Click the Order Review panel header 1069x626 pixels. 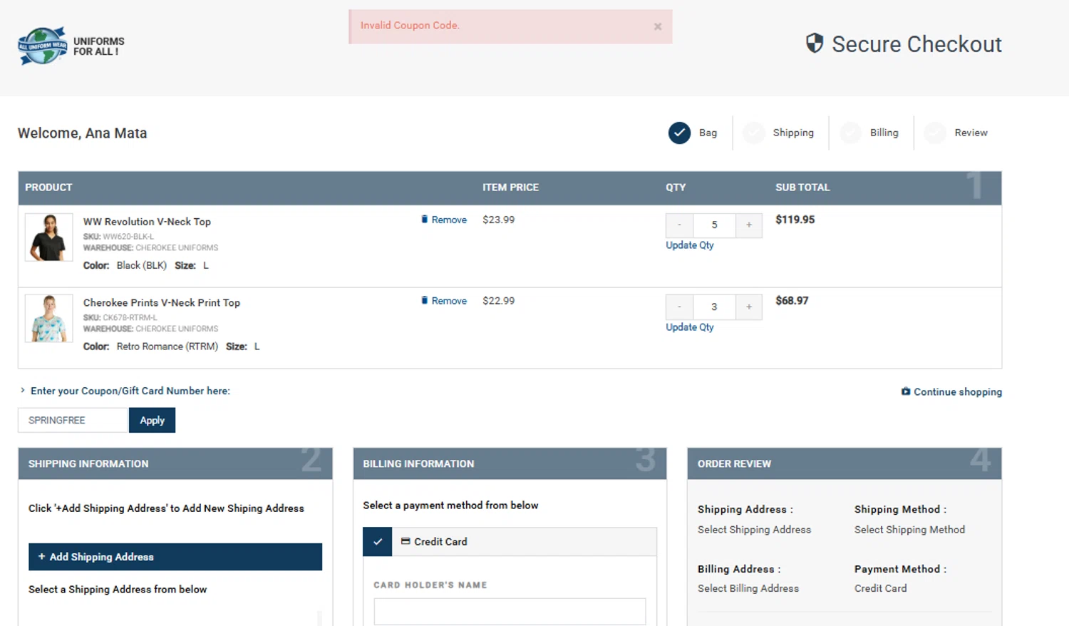845,463
